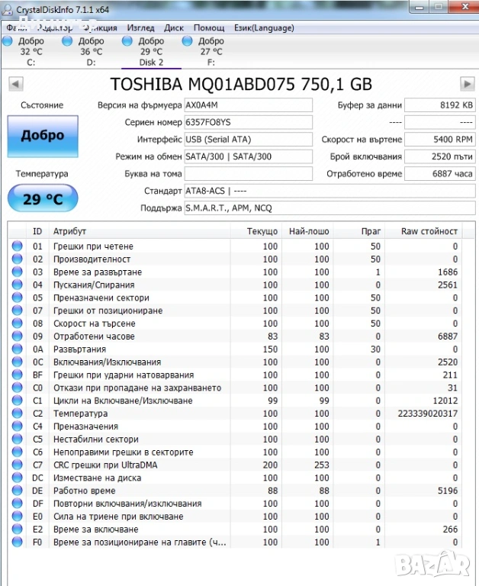
Task: Click the firmware version field AX0A4M
Action: pyautogui.click(x=248, y=105)
